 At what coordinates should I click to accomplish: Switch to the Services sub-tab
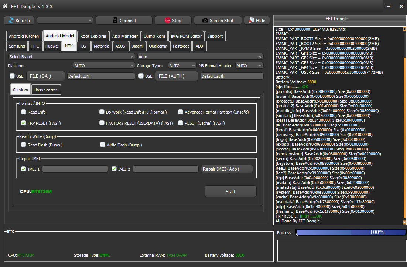[x=20, y=90]
